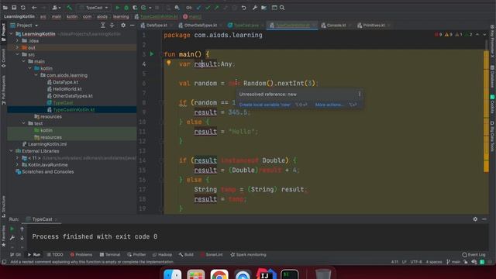496x279 pixels.
Task: Click the Git update project icon
Action: [x=198, y=8]
